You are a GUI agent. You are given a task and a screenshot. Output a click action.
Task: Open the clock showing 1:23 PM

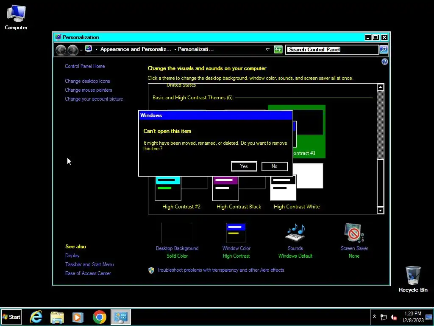pyautogui.click(x=412, y=314)
